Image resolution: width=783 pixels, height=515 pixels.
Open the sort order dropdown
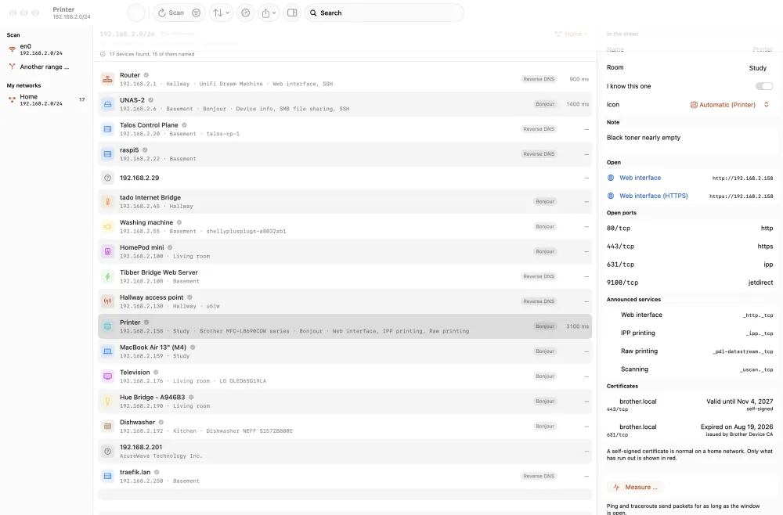[222, 13]
